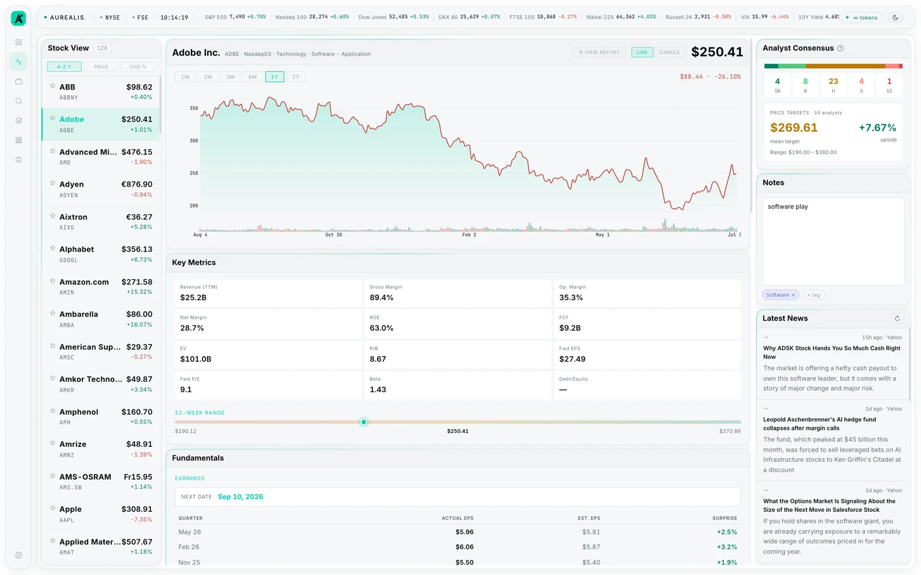Click the $269.61 mean price target
Image resolution: width=921 pixels, height=575 pixels.
(x=793, y=127)
